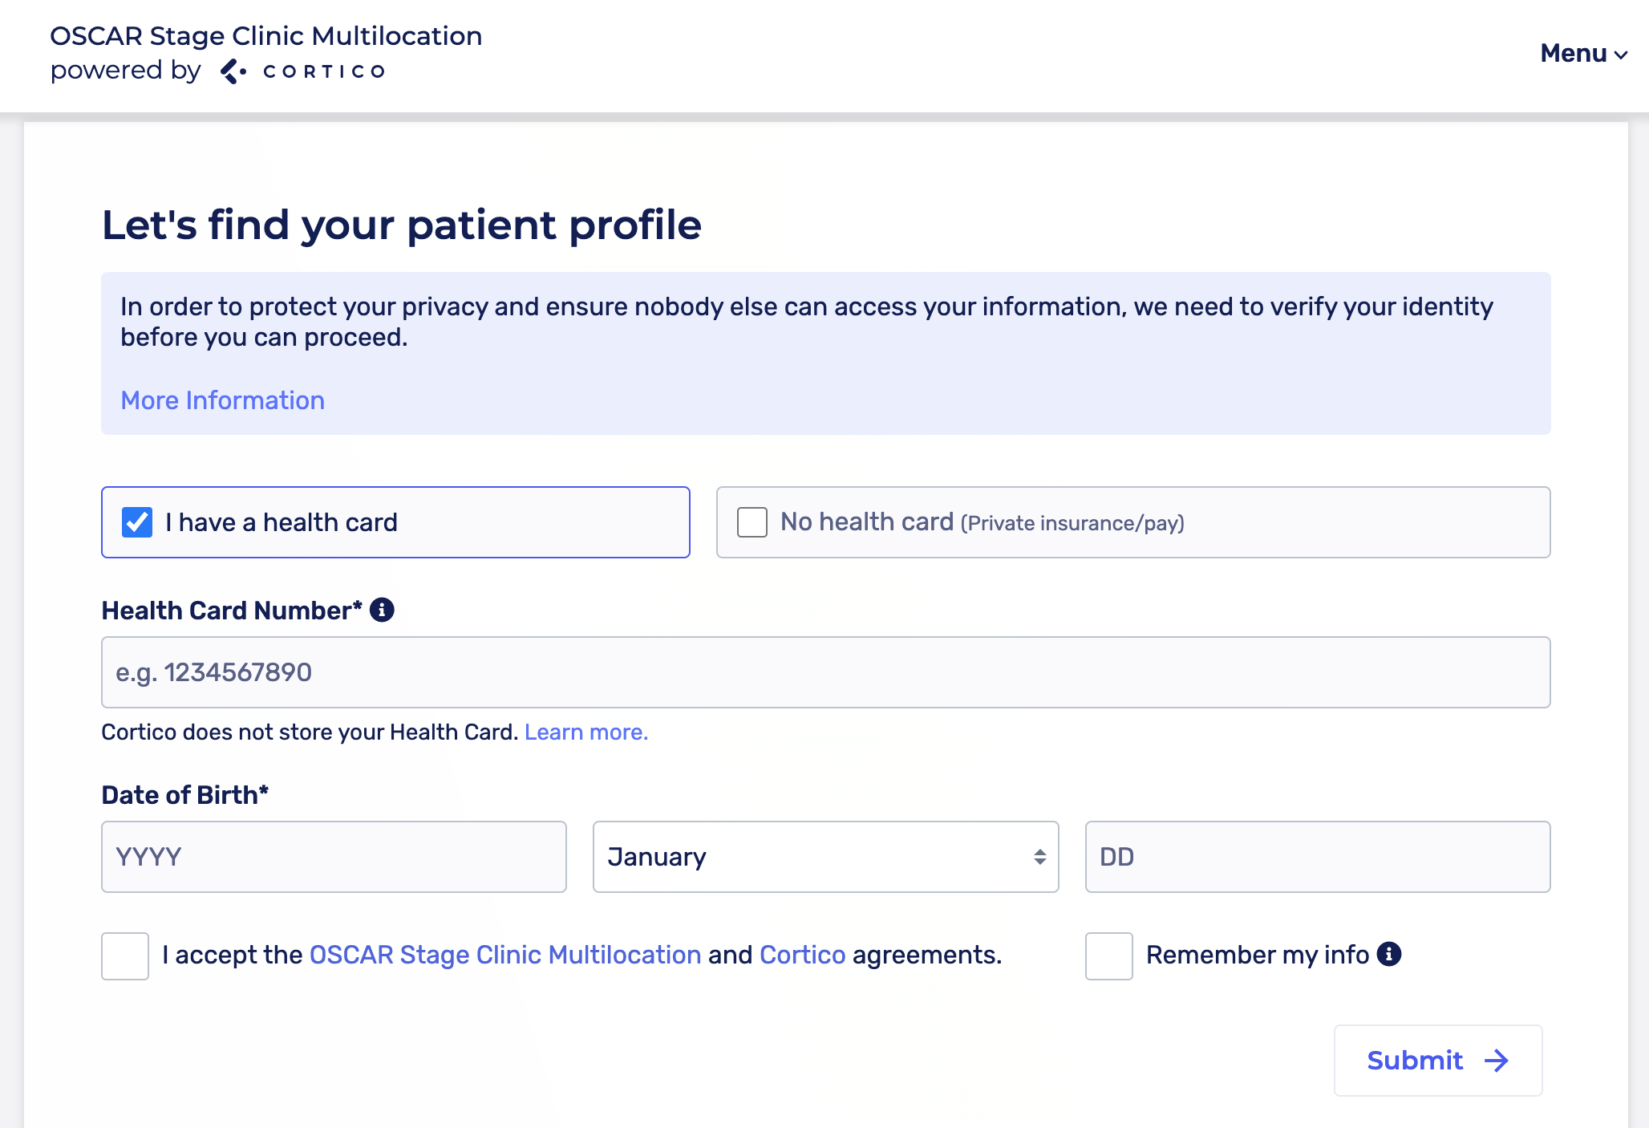Accept the clinic and Cortico agreements checkbox
1649x1128 pixels.
[x=125, y=956]
